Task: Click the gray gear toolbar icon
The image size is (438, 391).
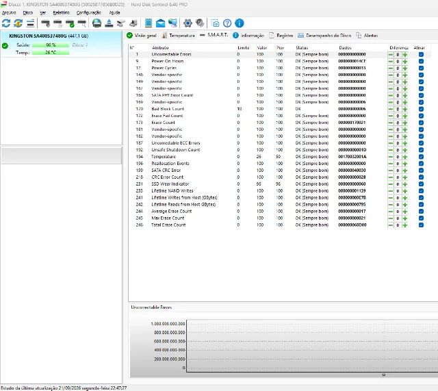Action: click(200, 23)
